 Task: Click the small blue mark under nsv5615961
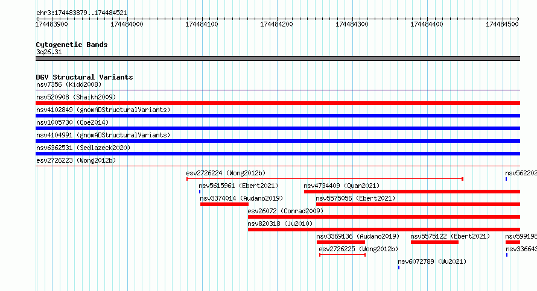point(200,192)
